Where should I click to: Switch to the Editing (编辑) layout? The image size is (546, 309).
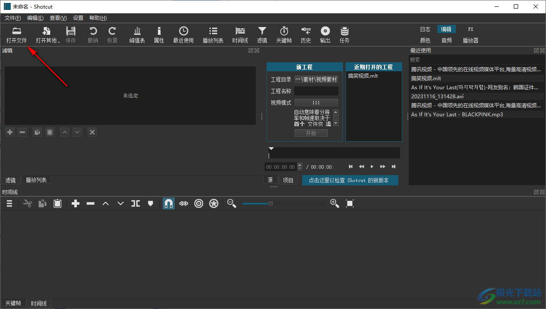point(446,29)
